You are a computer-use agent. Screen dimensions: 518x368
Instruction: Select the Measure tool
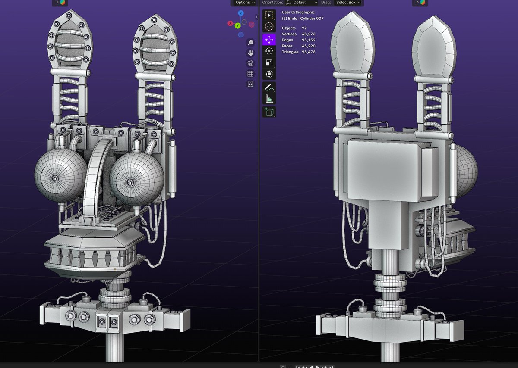(269, 99)
